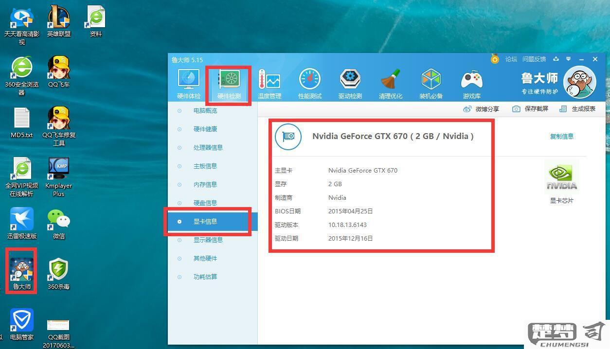Open QQ飞车修复工具 desktop shortcut
This screenshot has width=610, height=349.
59,127
